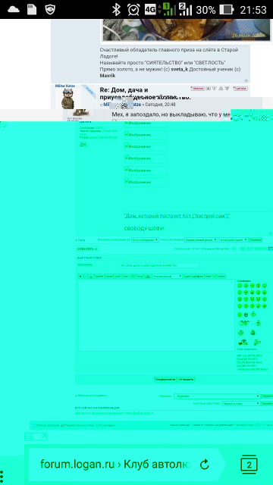
Task: Expand the "Закрыть тему" quick actions dropdown
Action: (241, 403)
